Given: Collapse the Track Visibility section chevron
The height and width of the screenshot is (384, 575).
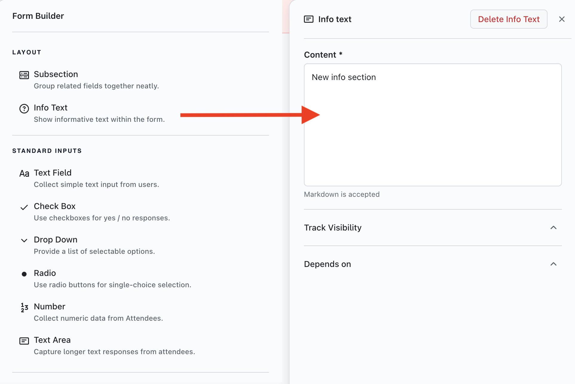Looking at the screenshot, I should pos(553,228).
